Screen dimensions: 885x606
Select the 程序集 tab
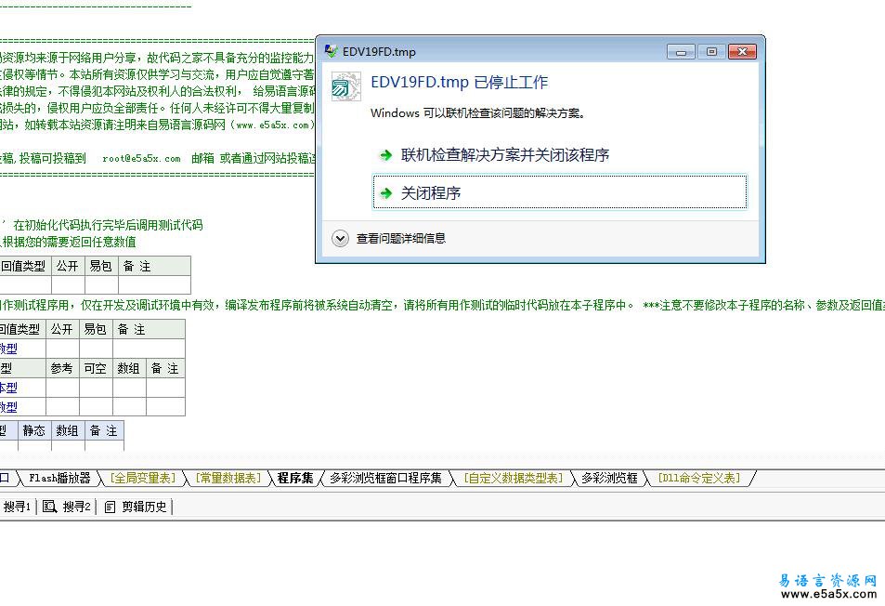pos(295,478)
